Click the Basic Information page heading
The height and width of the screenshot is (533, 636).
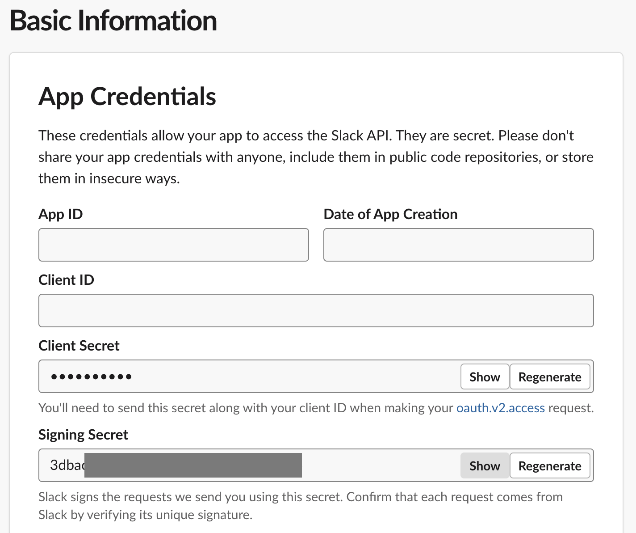tap(113, 21)
